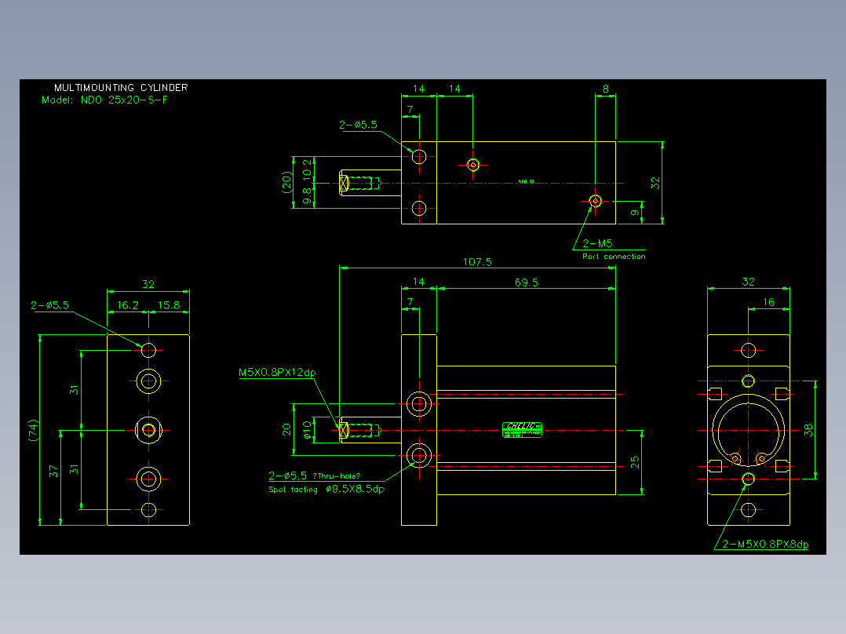Click the 16 dimension on right view
This screenshot has height=634, width=846.
[769, 302]
